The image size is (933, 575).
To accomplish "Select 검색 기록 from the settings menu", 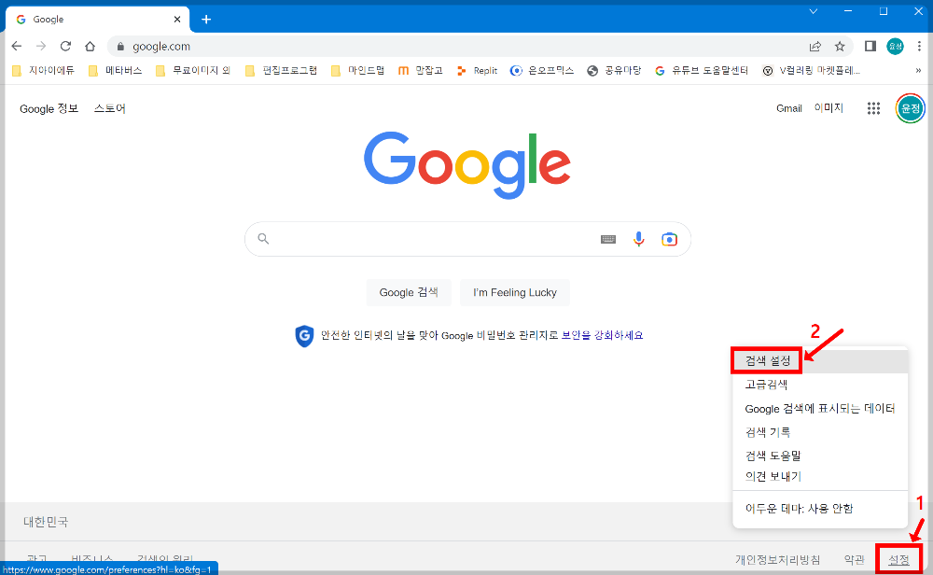I will point(820,432).
